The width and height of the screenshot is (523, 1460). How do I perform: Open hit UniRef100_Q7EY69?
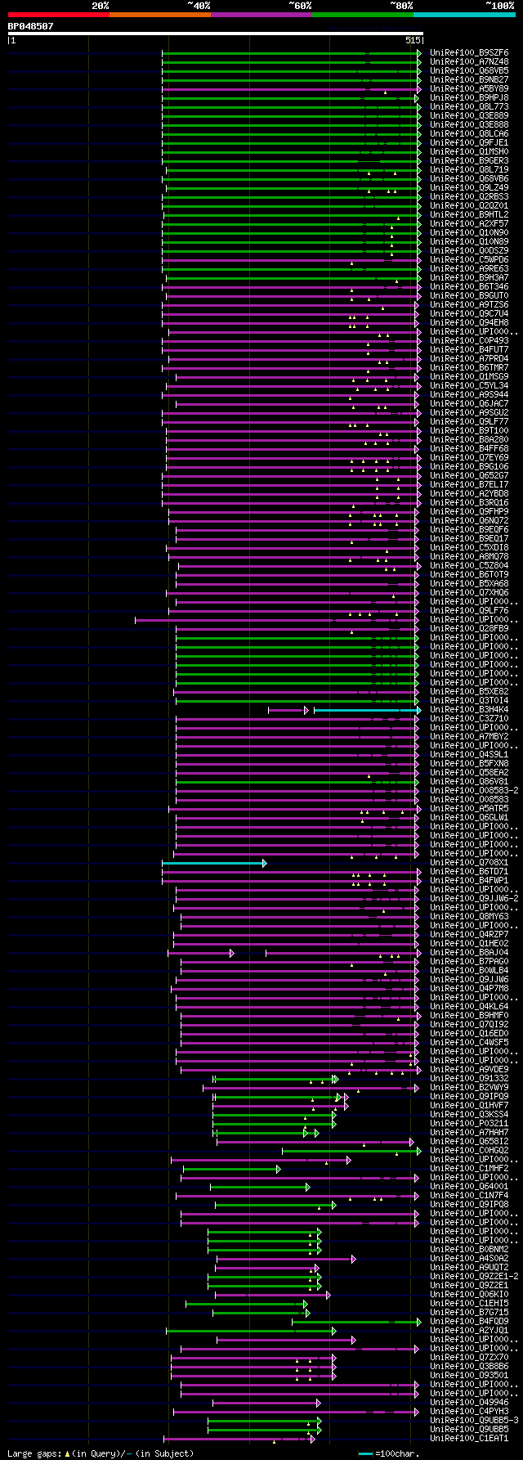(469, 458)
